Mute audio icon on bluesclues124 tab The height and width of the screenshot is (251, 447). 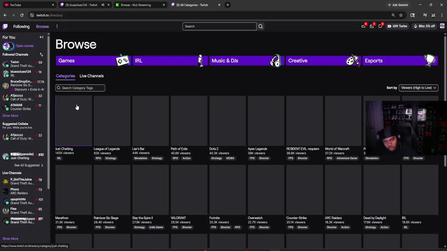[x=103, y=5]
